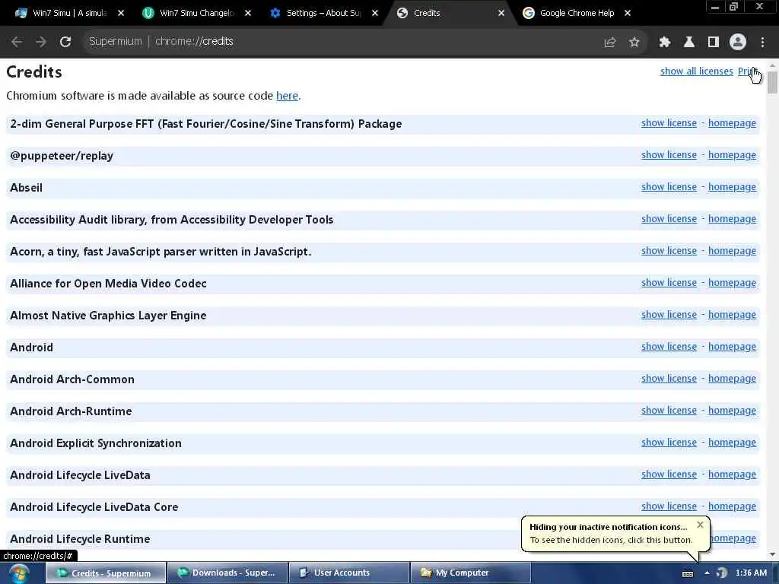The width and height of the screenshot is (779, 584).
Task: Show license for Android Arch-Common
Action: point(669,379)
